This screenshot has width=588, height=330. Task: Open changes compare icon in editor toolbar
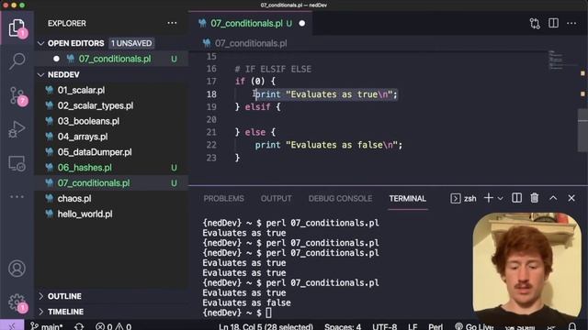(535, 23)
